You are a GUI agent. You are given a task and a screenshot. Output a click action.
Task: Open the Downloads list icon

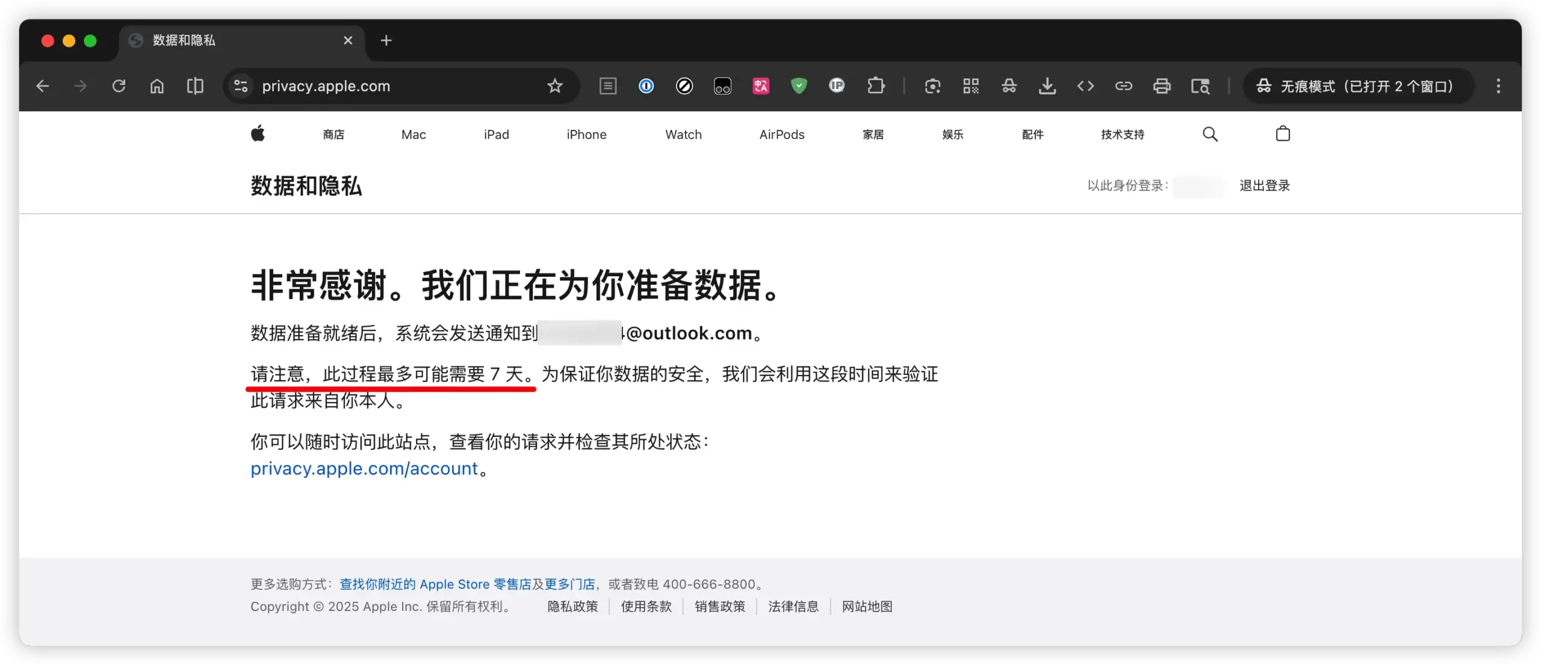tap(1048, 86)
